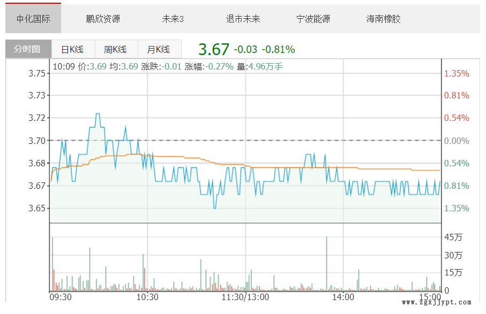Switch to 周K线 weekly chart
The width and height of the screenshot is (486, 314).
click(116, 49)
